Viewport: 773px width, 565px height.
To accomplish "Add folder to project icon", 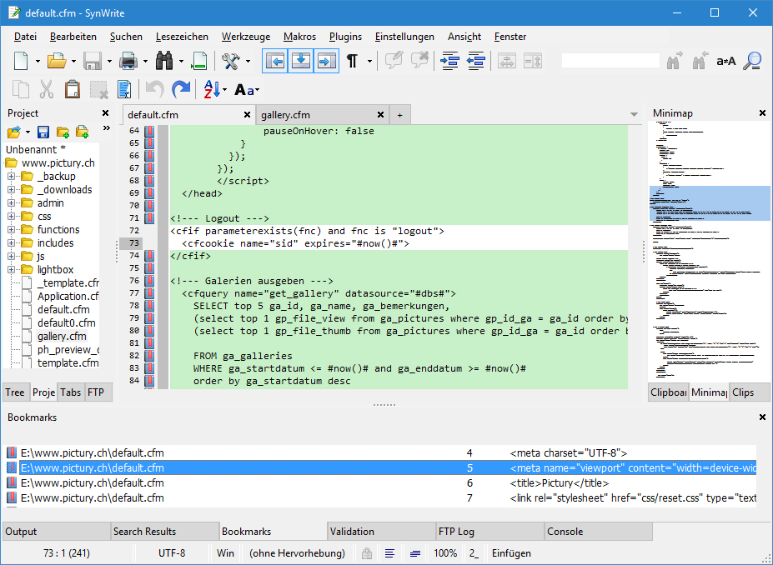I will pos(63,132).
